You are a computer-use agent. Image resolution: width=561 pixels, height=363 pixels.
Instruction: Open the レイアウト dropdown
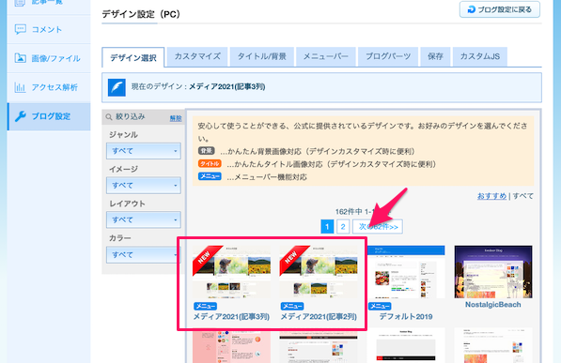[144, 219]
